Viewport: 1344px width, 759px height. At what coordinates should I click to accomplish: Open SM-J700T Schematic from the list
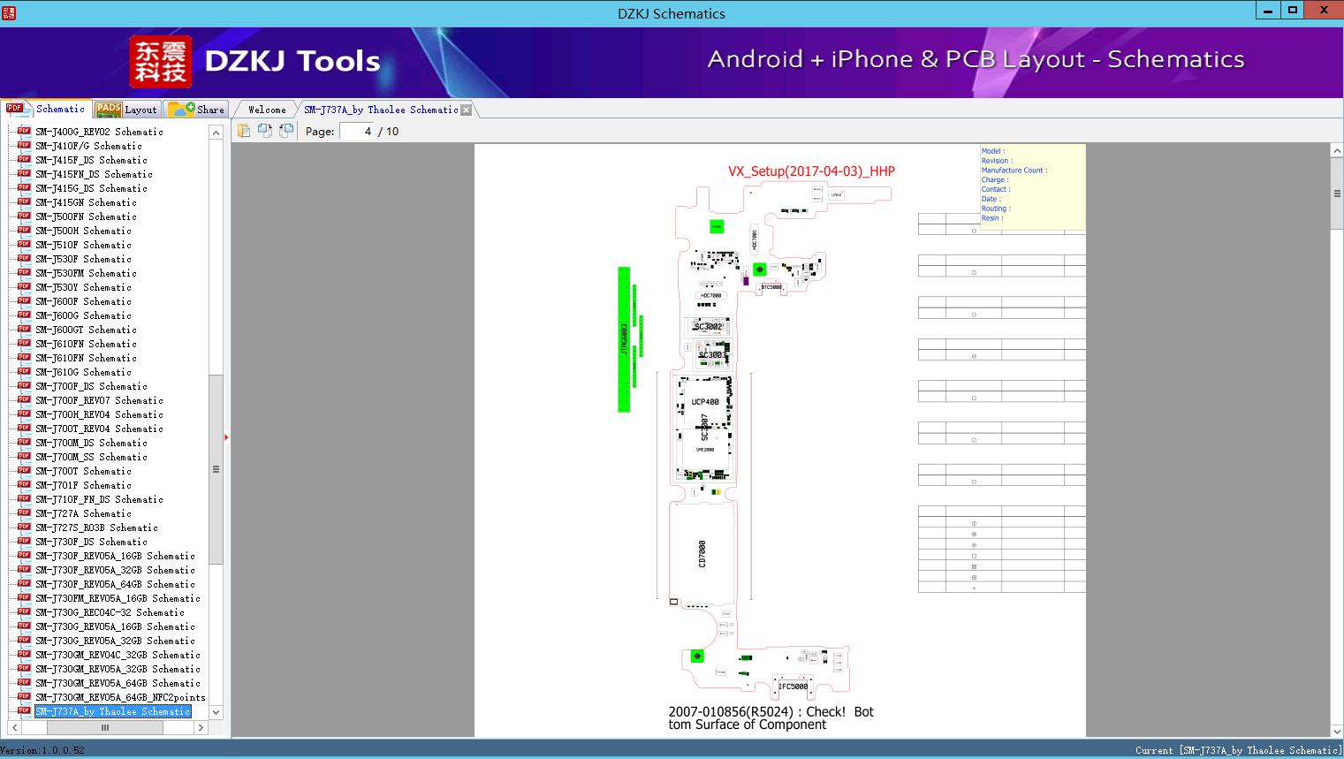83,471
